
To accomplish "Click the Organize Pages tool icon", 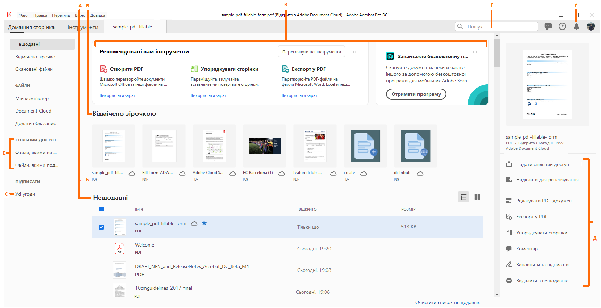I will [x=194, y=69].
